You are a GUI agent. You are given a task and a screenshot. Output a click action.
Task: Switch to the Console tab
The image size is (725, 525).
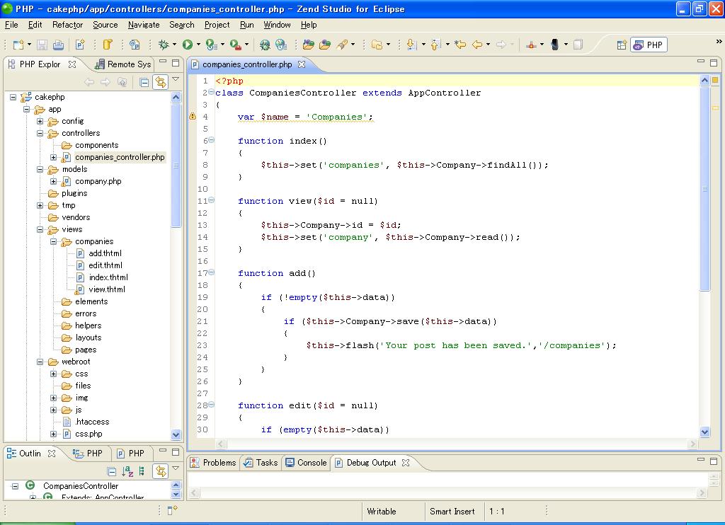click(306, 463)
